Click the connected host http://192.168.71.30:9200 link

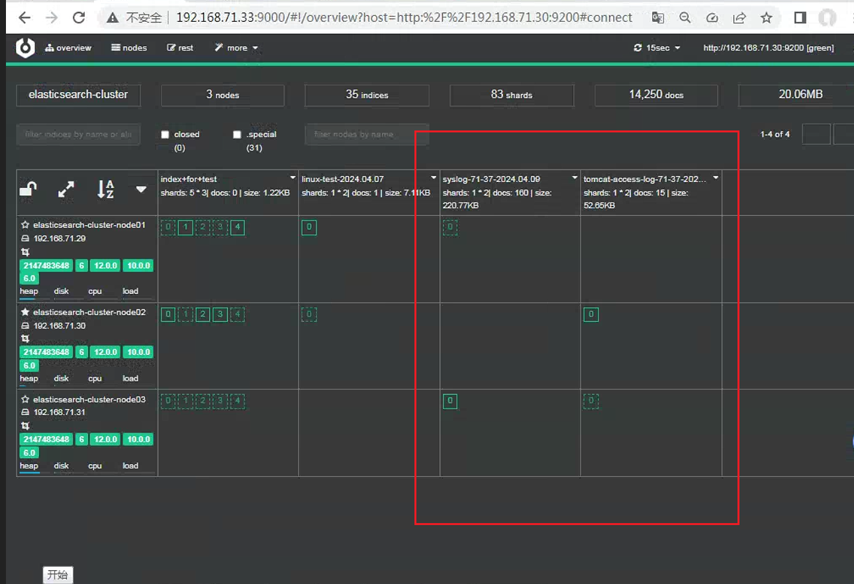click(x=769, y=48)
